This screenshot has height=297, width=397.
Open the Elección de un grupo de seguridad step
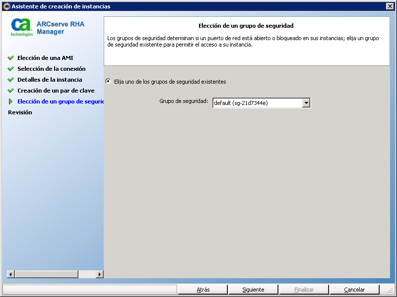click(x=59, y=101)
